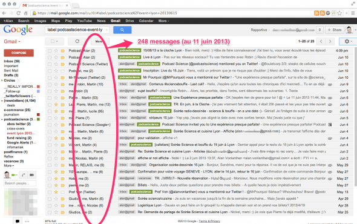
Task: Select 'stripeurs 15 juin' message checkbox
Action: coord(50,118)
